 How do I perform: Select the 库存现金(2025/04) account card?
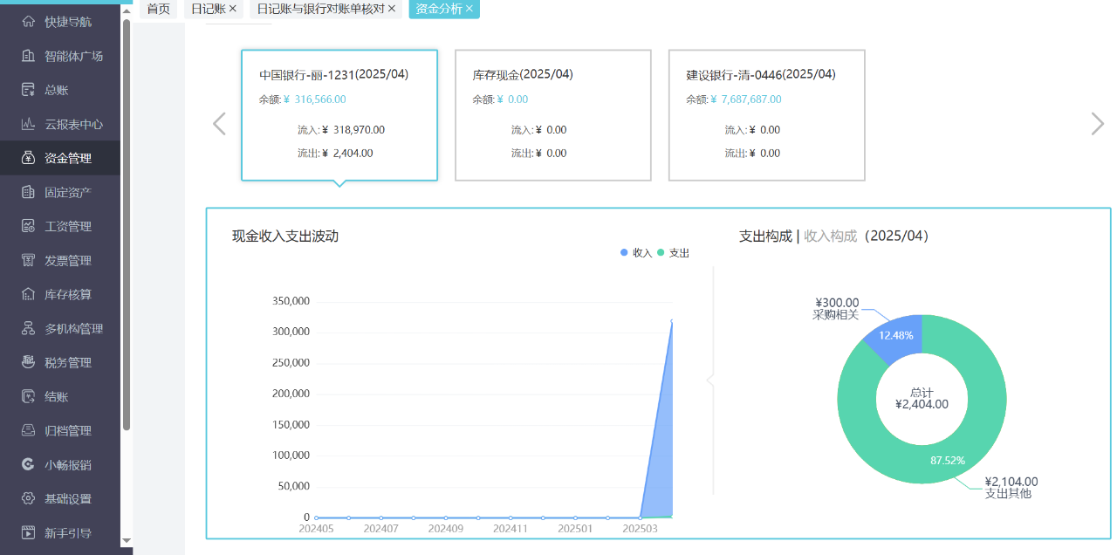[552, 115]
